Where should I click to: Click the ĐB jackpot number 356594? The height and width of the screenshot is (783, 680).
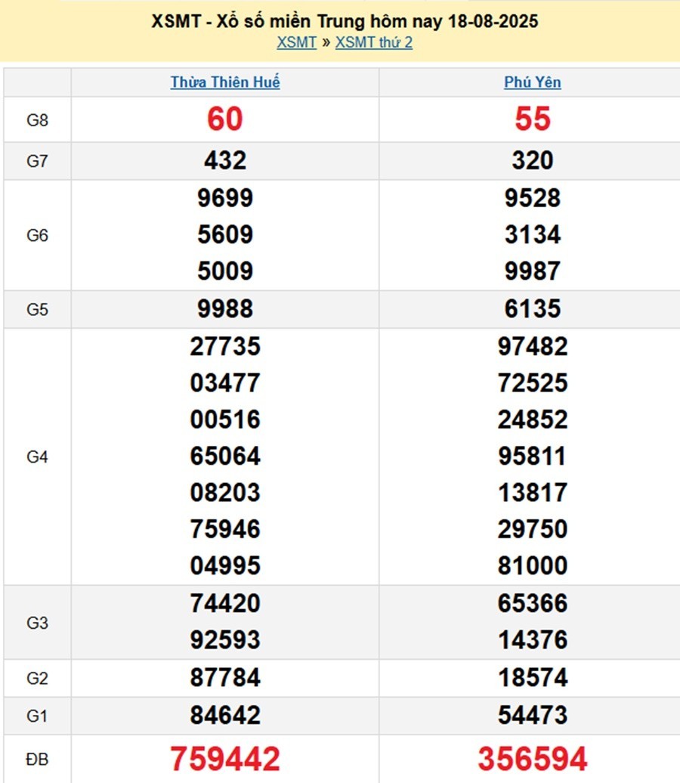coord(533,759)
